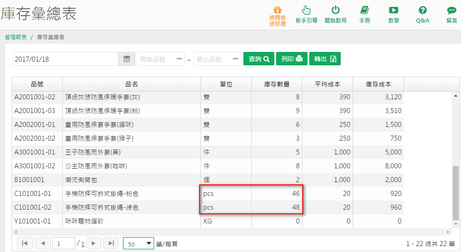Viewport: 461px width, 252px height.
Task: Select row B1001001
Action: [208, 180]
